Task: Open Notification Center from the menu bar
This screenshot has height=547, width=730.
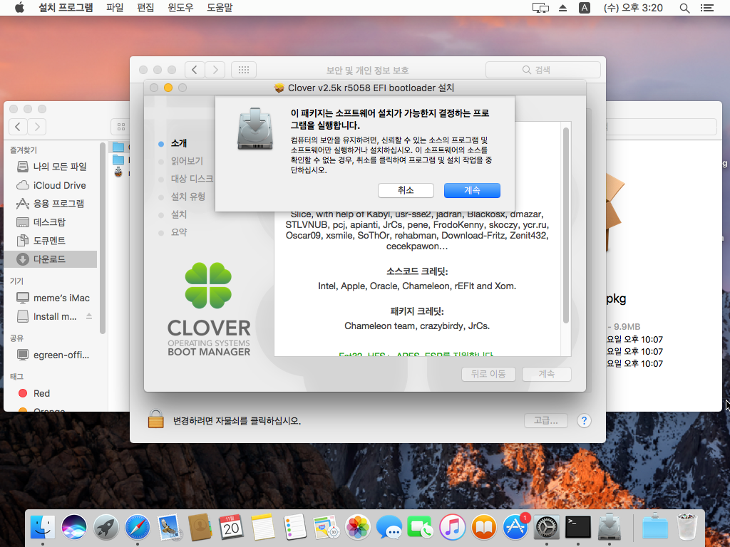Action: [706, 7]
